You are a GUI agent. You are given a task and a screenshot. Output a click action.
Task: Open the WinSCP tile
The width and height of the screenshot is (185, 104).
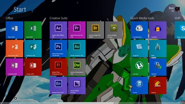(x=158, y=67)
